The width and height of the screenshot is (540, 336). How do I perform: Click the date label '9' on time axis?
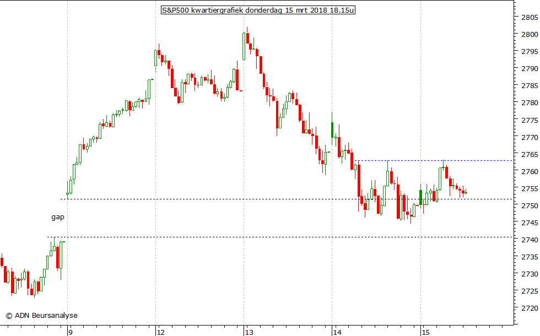point(71,332)
